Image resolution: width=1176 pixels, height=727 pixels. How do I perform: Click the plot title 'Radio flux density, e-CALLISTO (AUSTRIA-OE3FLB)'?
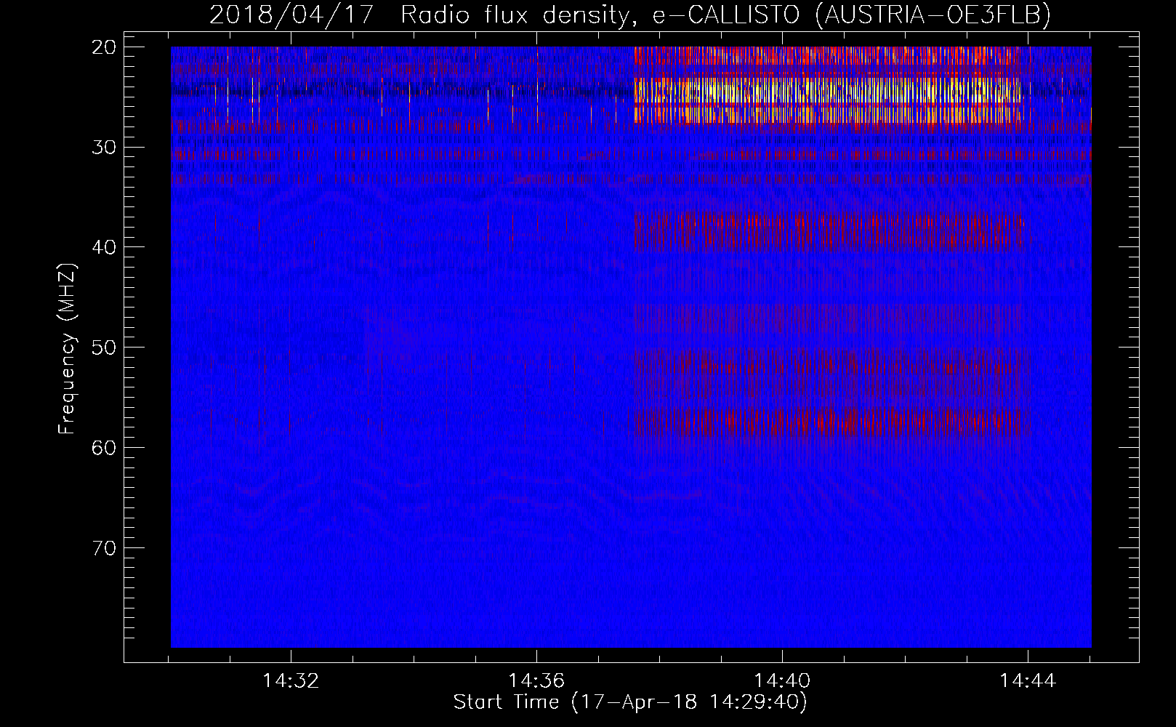pyautogui.click(x=725, y=15)
